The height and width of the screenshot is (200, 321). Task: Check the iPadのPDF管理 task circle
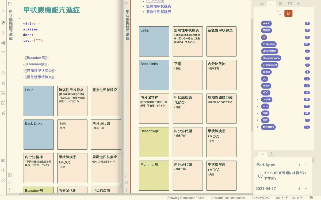260,176
